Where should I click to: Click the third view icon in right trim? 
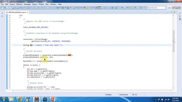pyautogui.click(x=180, y=19)
